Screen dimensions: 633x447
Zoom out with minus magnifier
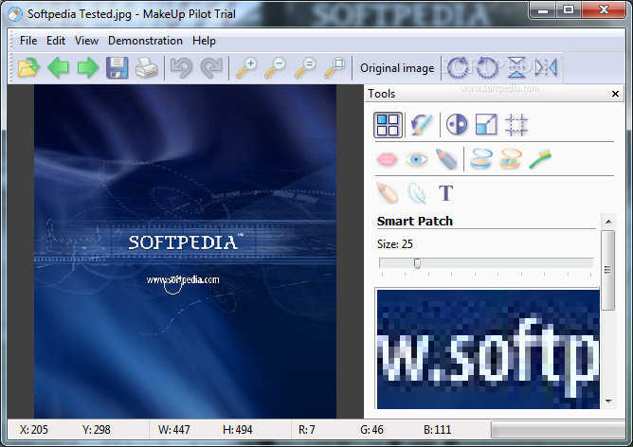pos(276,67)
